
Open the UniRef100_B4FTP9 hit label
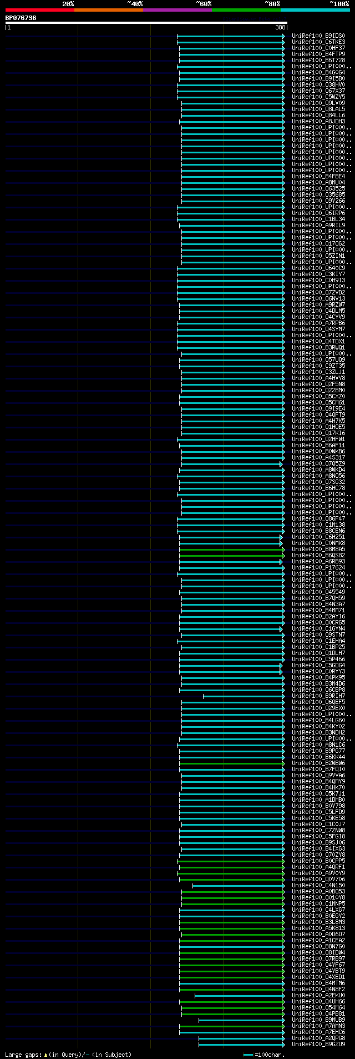318,54
